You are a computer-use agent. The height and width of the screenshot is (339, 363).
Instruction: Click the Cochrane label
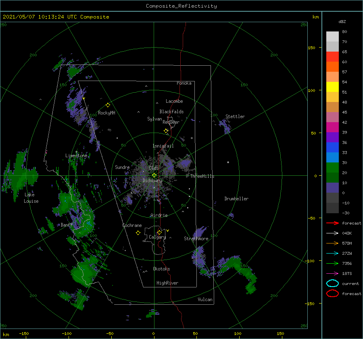(x=132, y=225)
